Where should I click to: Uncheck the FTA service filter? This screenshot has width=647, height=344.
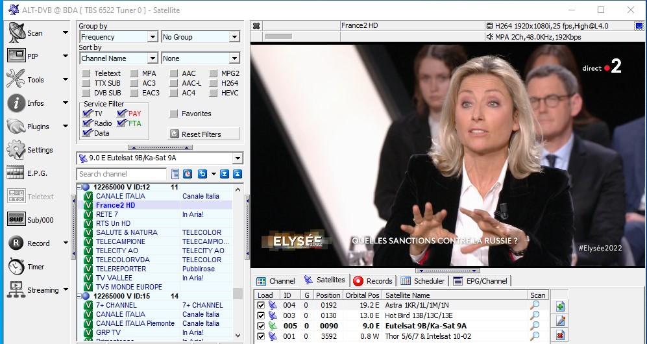pos(121,123)
